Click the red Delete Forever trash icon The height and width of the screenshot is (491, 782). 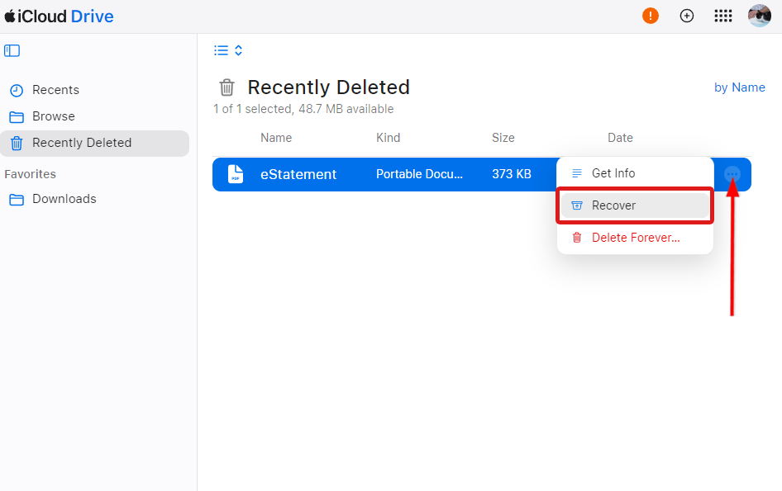point(576,238)
